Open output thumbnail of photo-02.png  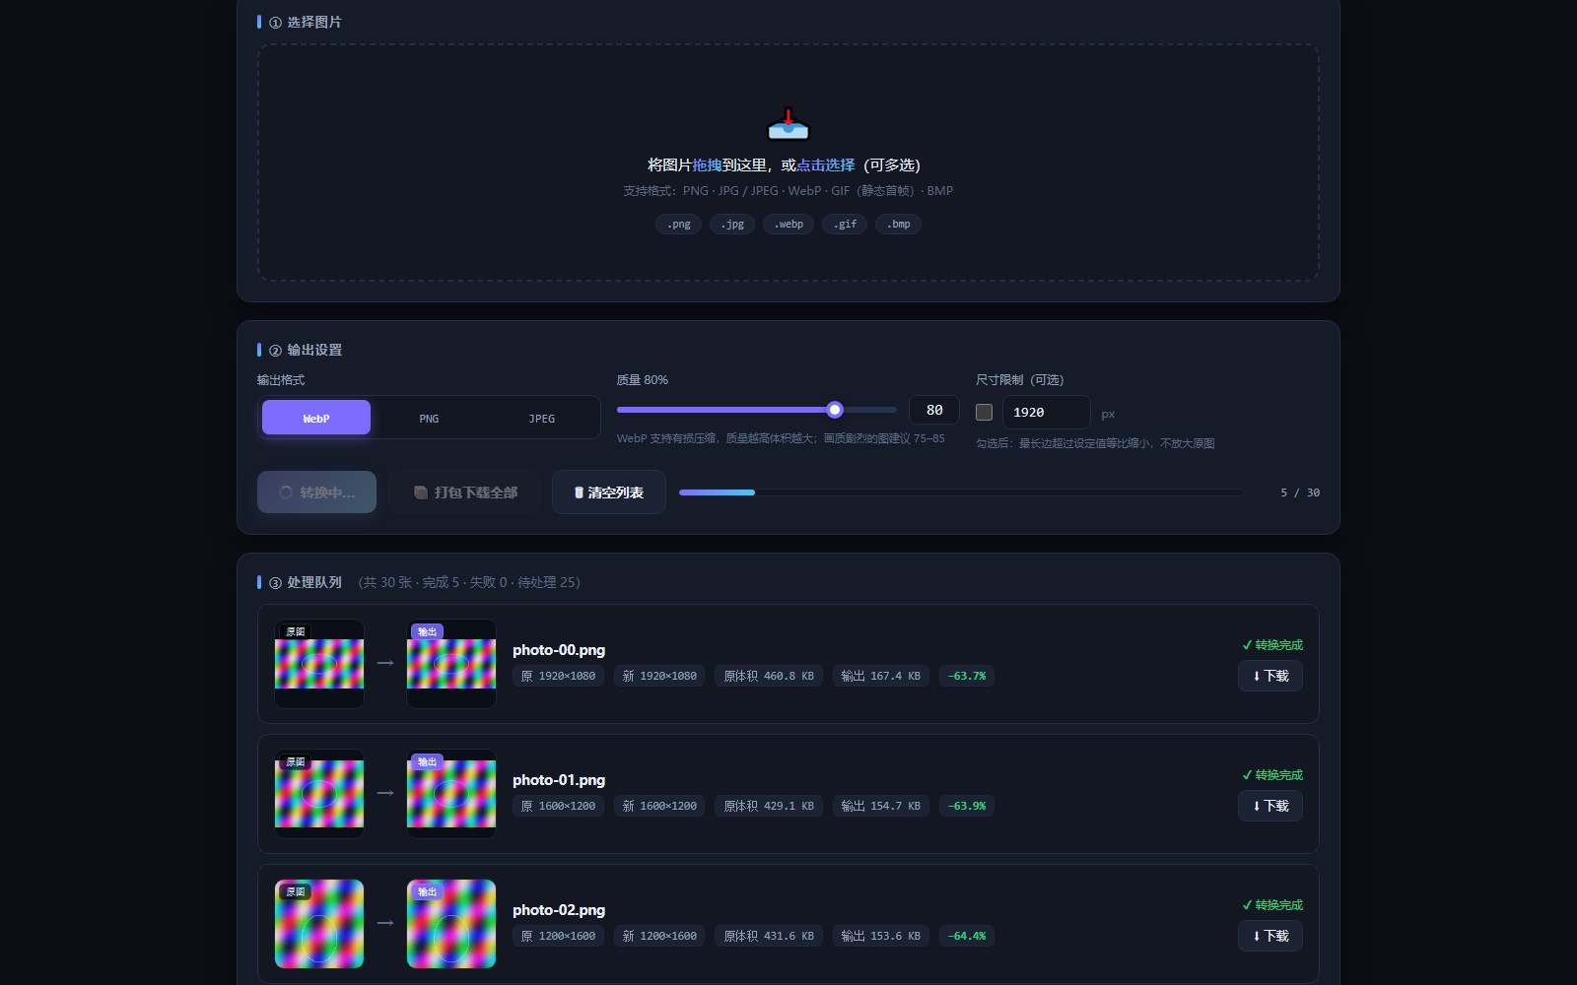[451, 924]
